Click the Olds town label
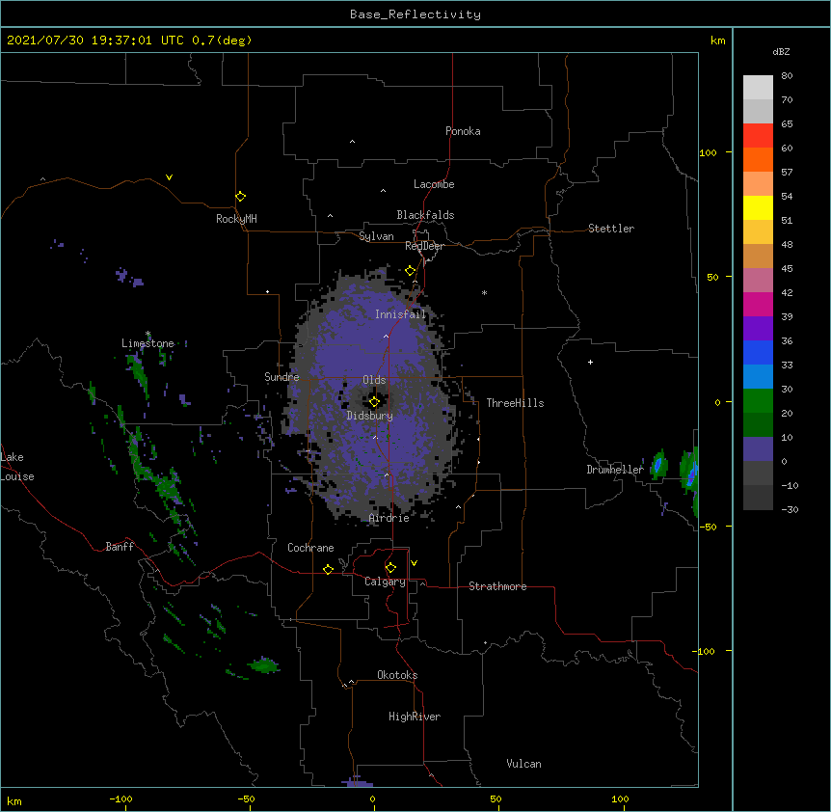Image resolution: width=831 pixels, height=812 pixels. pyautogui.click(x=374, y=380)
